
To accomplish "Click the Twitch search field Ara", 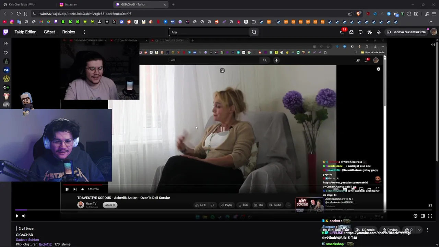I will [x=209, y=32].
